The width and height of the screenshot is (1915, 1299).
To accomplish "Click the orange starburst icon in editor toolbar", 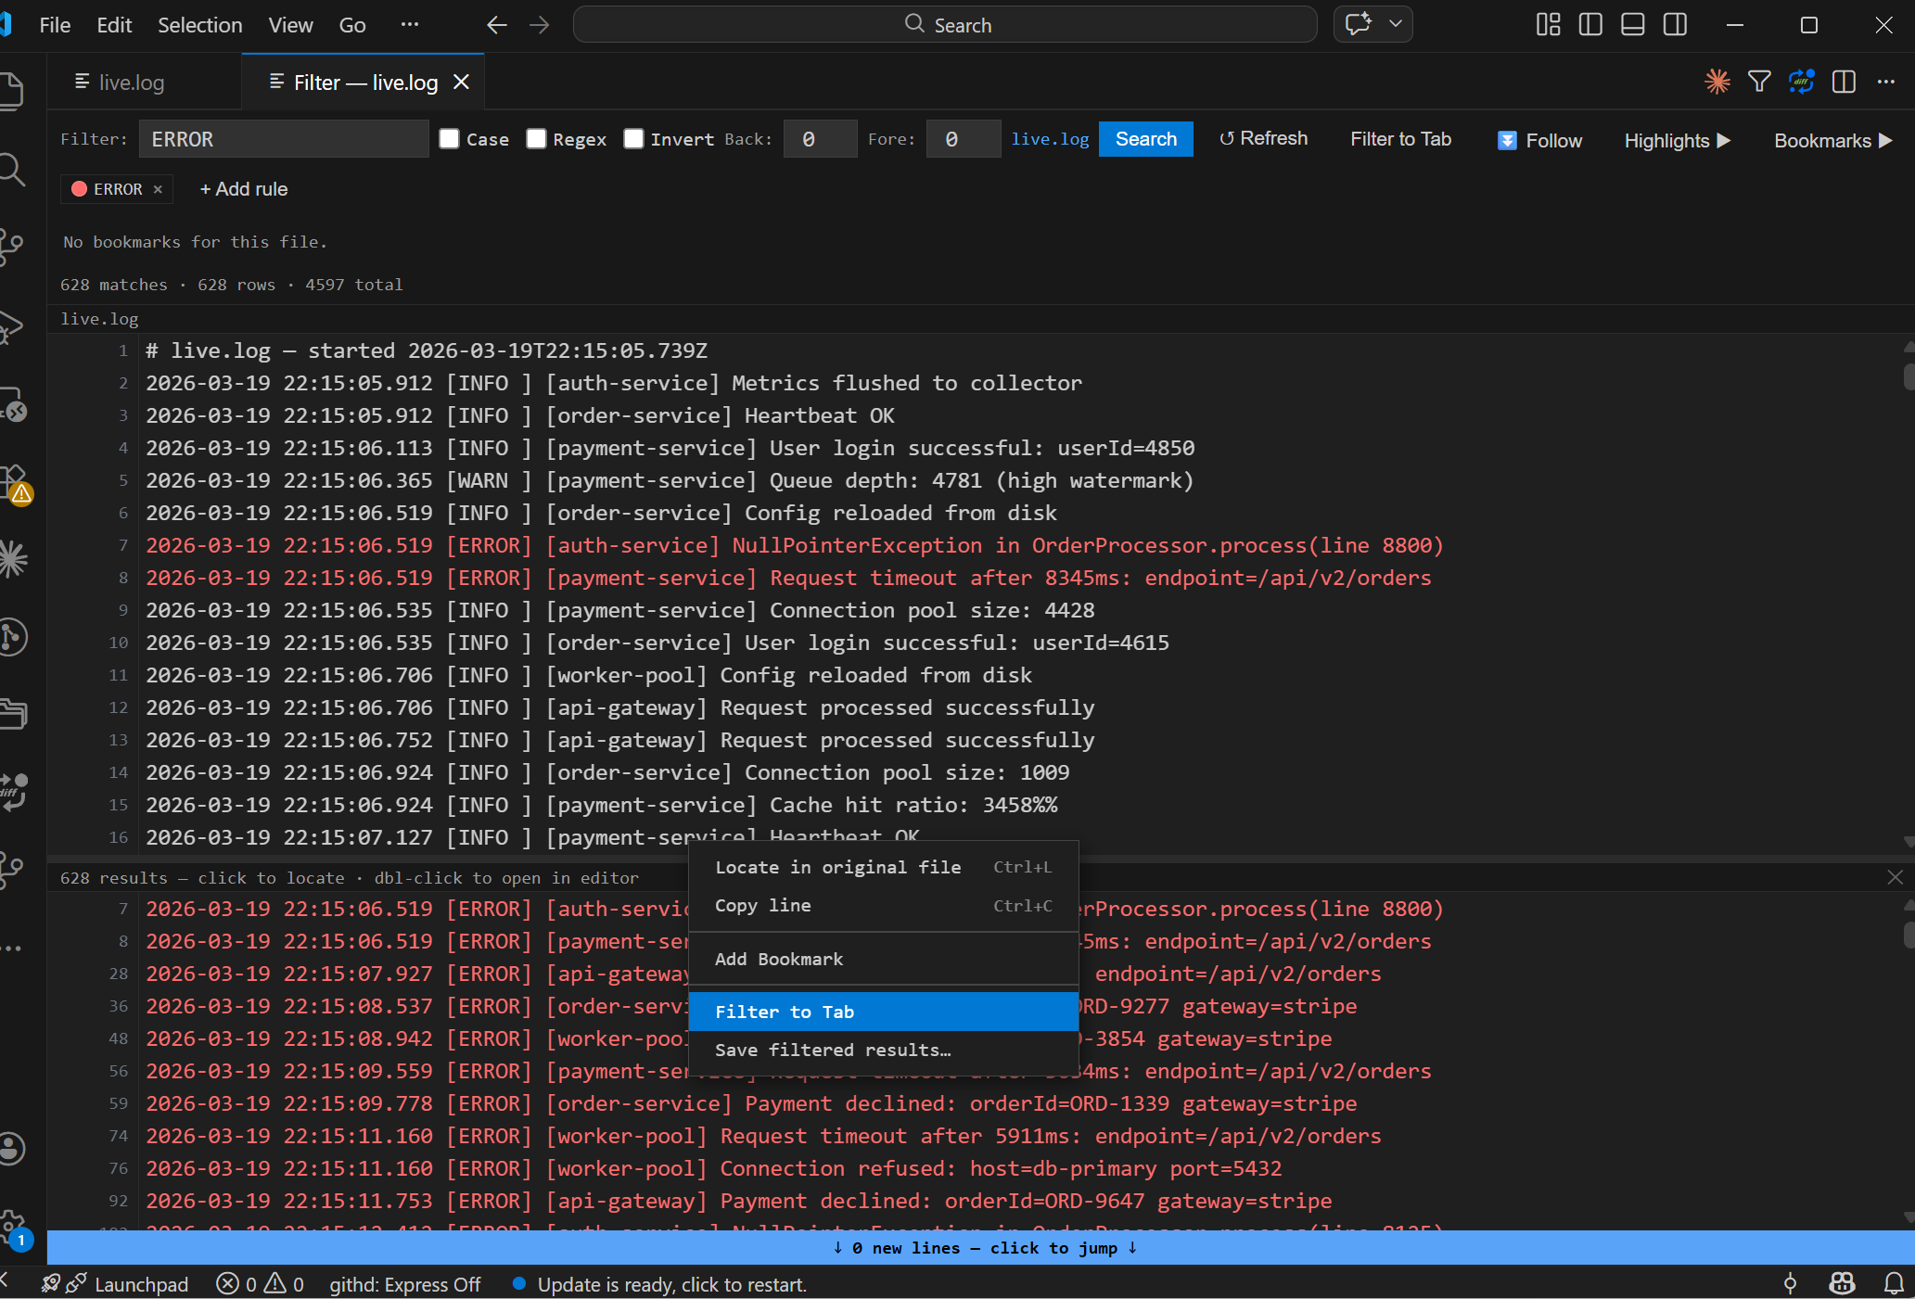I will pos(1717,82).
